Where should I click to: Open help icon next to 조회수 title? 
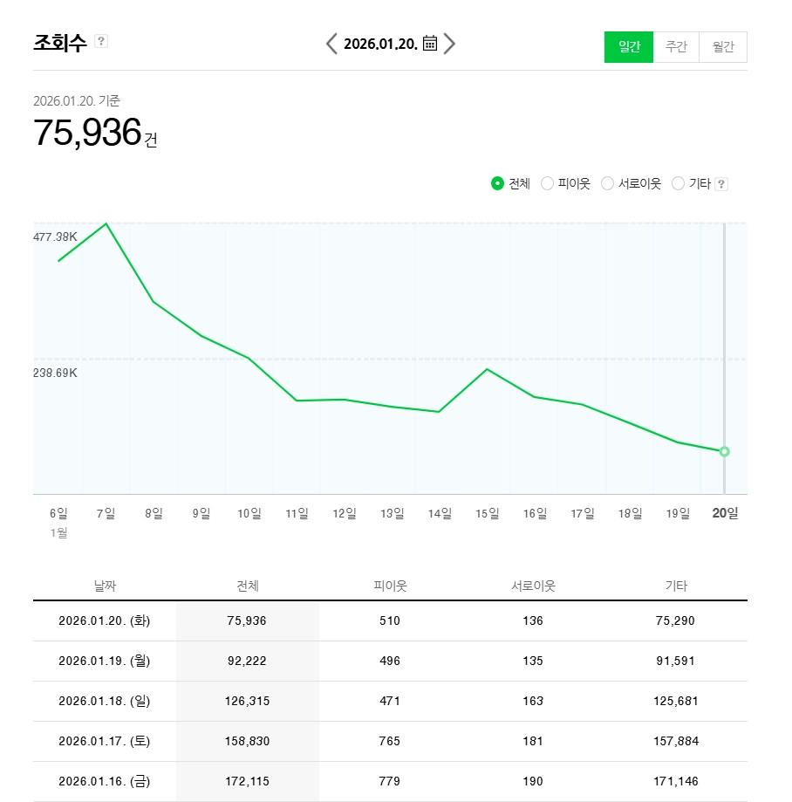pyautogui.click(x=101, y=41)
